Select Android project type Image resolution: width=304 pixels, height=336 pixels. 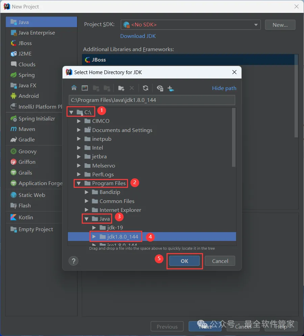point(34,96)
